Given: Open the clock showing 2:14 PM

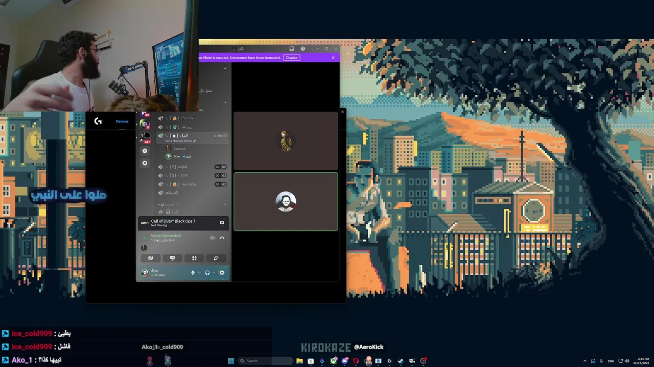Looking at the screenshot, I should [x=642, y=361].
